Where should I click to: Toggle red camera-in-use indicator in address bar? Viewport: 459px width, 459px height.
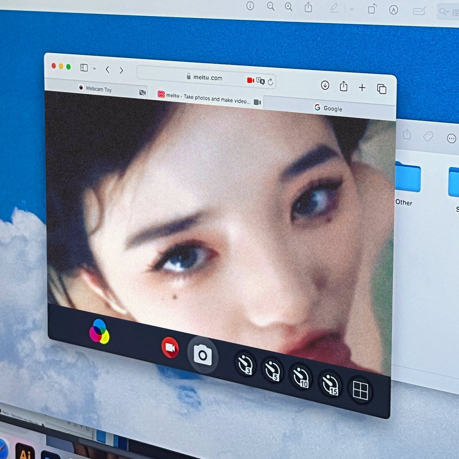(251, 80)
